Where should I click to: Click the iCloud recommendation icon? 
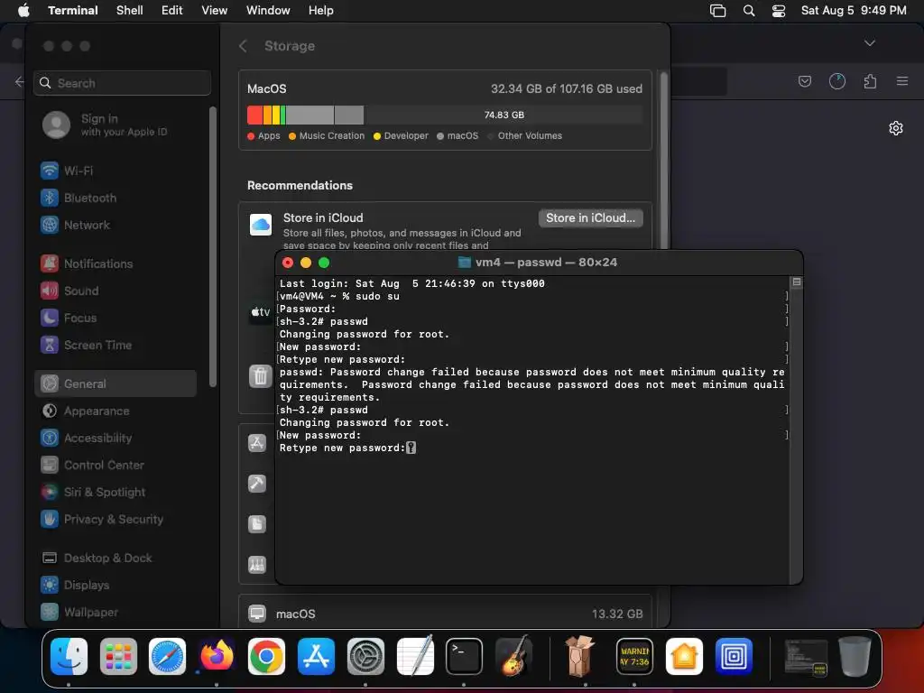(261, 225)
